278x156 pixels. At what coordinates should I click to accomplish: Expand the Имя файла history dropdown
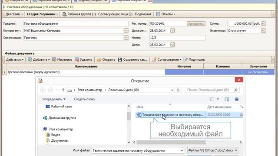coord(182,150)
